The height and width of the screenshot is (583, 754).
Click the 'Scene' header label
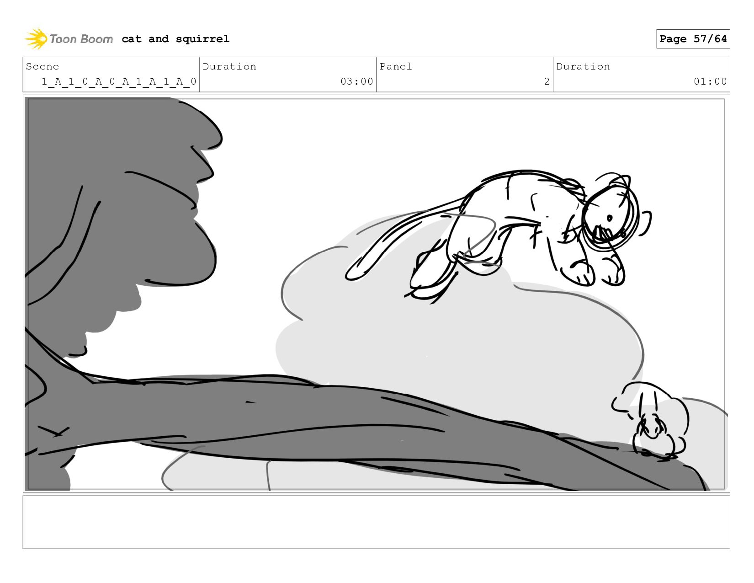point(42,66)
